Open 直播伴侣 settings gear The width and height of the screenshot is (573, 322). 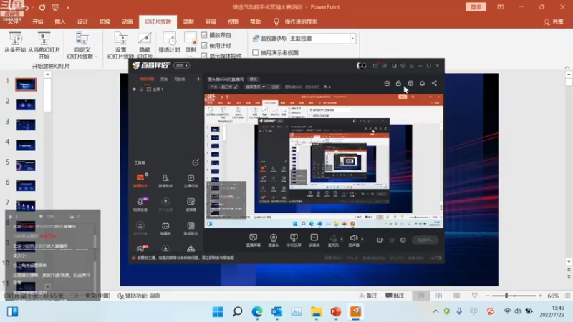pos(403,240)
